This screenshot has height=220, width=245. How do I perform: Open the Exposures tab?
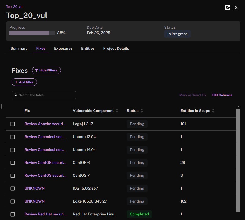(x=63, y=48)
